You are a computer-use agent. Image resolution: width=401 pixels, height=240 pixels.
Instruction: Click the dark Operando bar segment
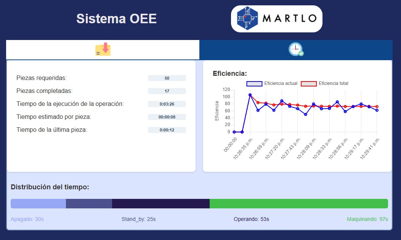click(x=160, y=203)
